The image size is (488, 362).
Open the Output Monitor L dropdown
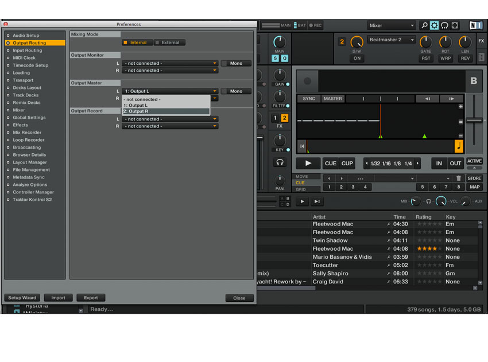(170, 63)
